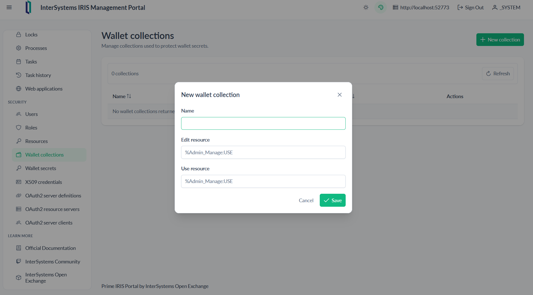The image size is (533, 295).
Task: Cancel the new wallet collection dialog
Action: [306, 200]
